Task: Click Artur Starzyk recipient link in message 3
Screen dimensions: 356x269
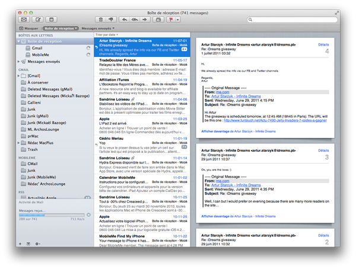Action: [x=236, y=185]
